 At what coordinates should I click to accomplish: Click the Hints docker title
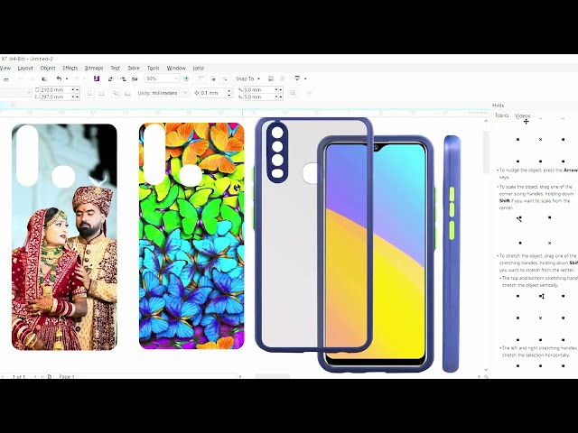click(x=498, y=106)
